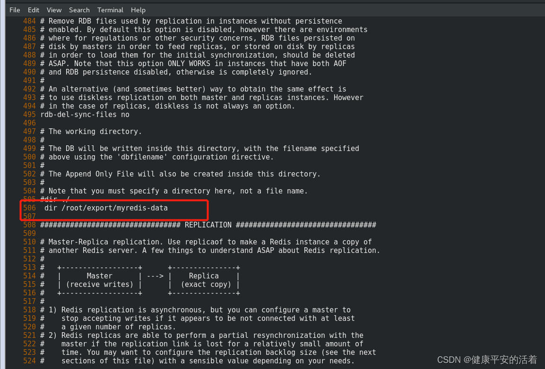The width and height of the screenshot is (545, 369).
Task: Select the Replica box in replication diagram
Action: (203, 276)
